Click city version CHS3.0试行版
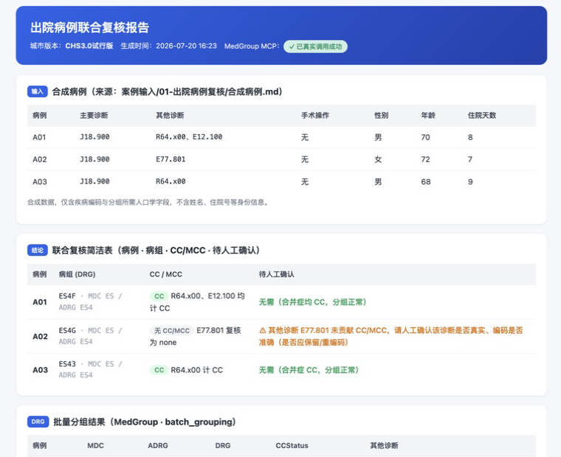The image size is (561, 457). click(89, 46)
